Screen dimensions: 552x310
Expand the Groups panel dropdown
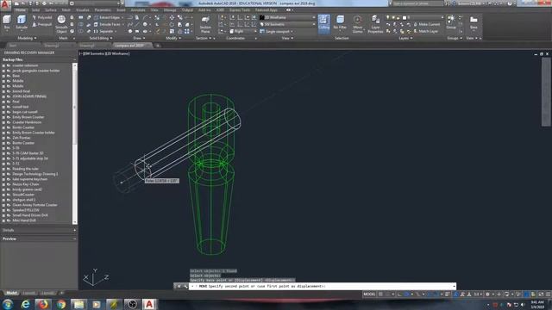(x=455, y=38)
